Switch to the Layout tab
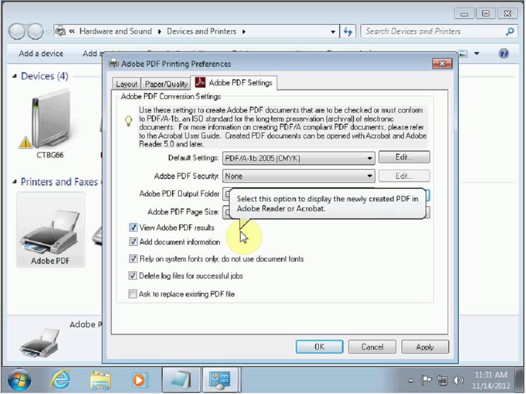Image resolution: width=526 pixels, height=394 pixels. pyautogui.click(x=127, y=84)
